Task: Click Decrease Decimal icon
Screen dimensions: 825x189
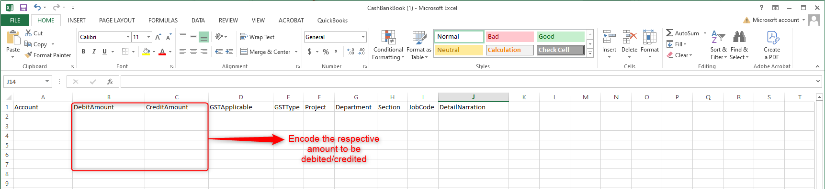Action: 362,52
